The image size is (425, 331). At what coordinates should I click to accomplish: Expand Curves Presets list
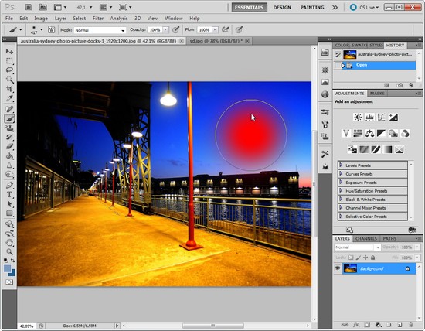[341, 174]
